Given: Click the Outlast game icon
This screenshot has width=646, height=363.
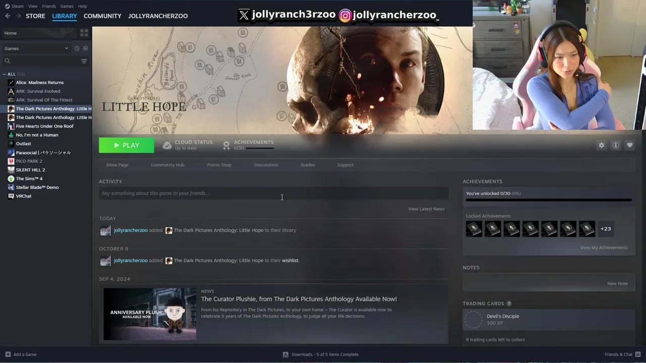Looking at the screenshot, I should point(11,144).
